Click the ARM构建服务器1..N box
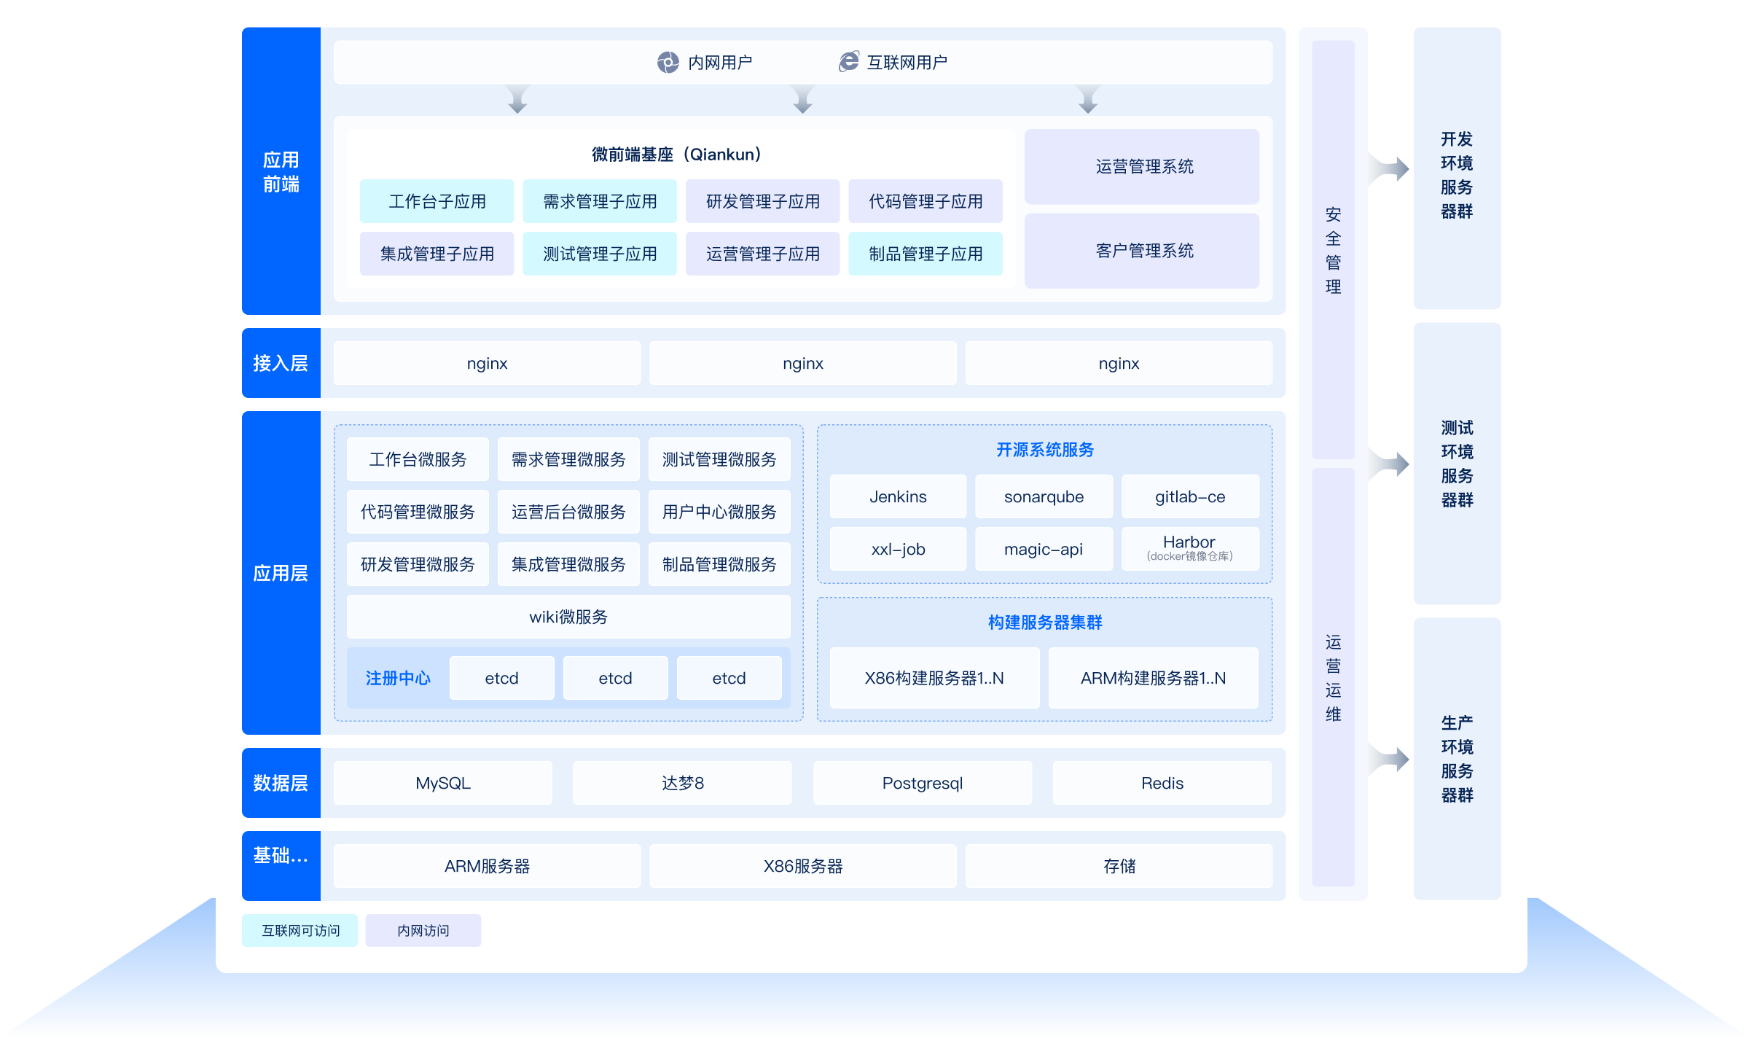This screenshot has width=1749, height=1038. 1153,678
